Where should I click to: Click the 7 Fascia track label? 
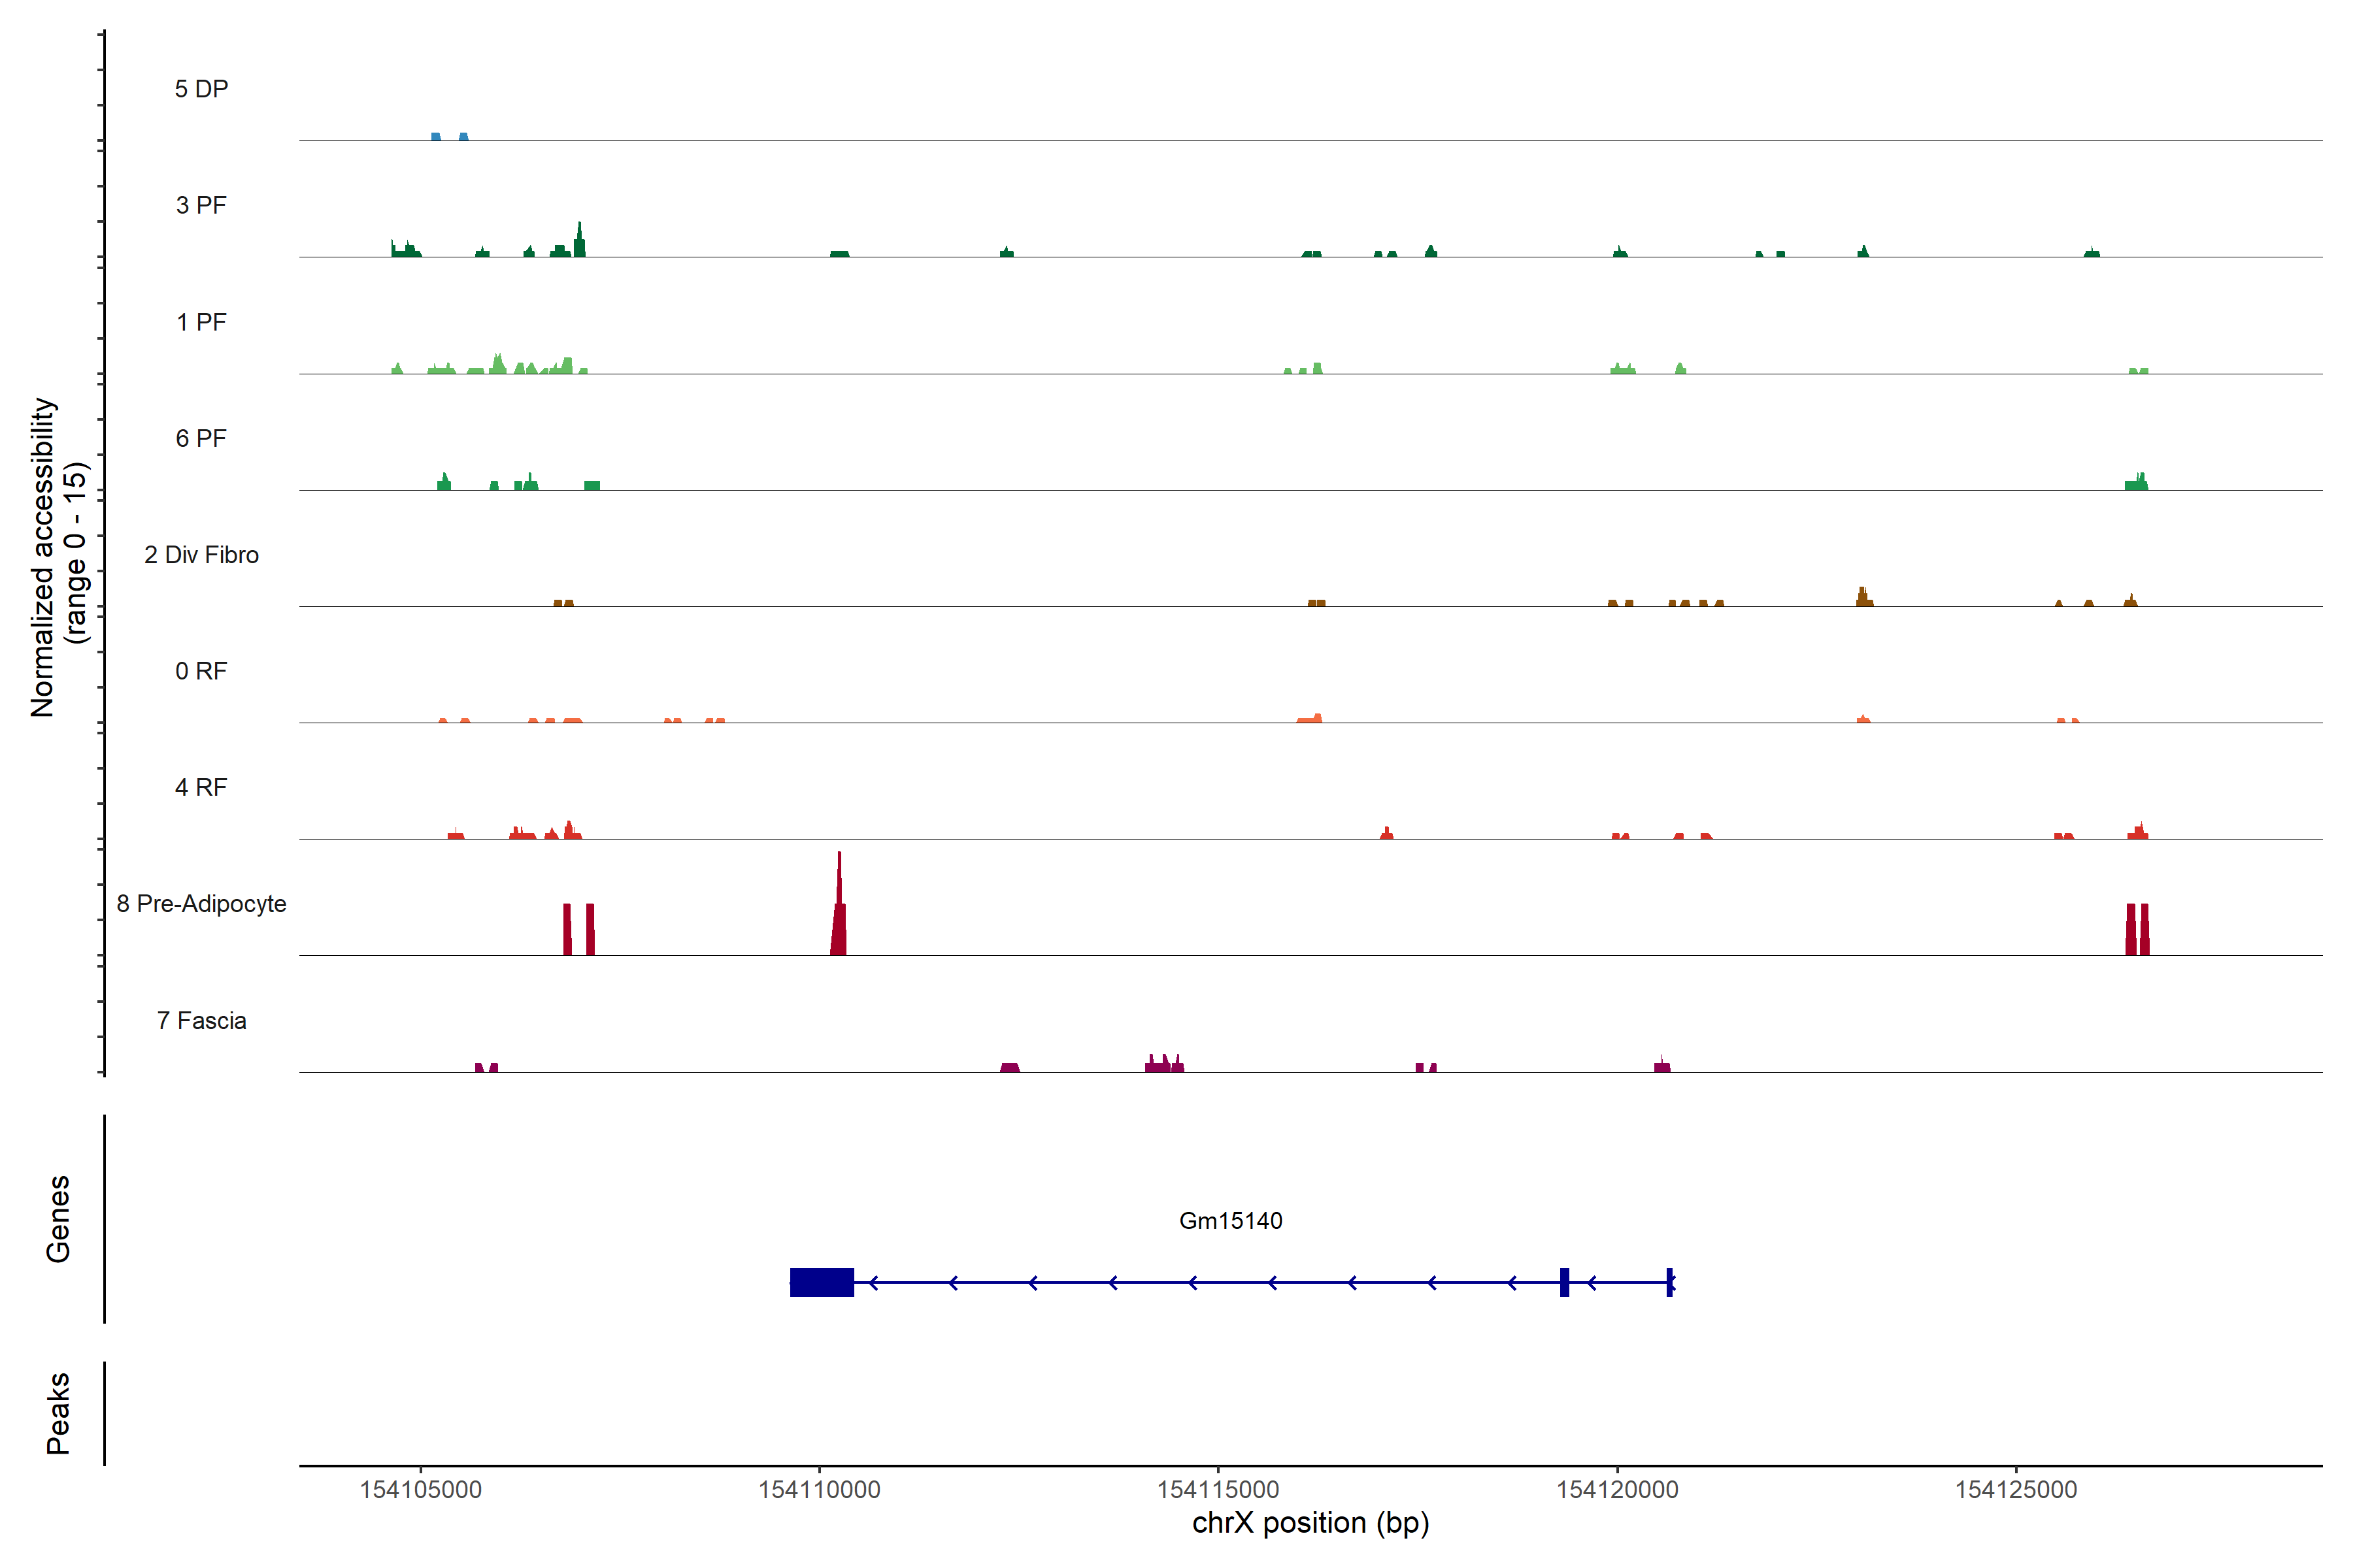click(x=201, y=1020)
